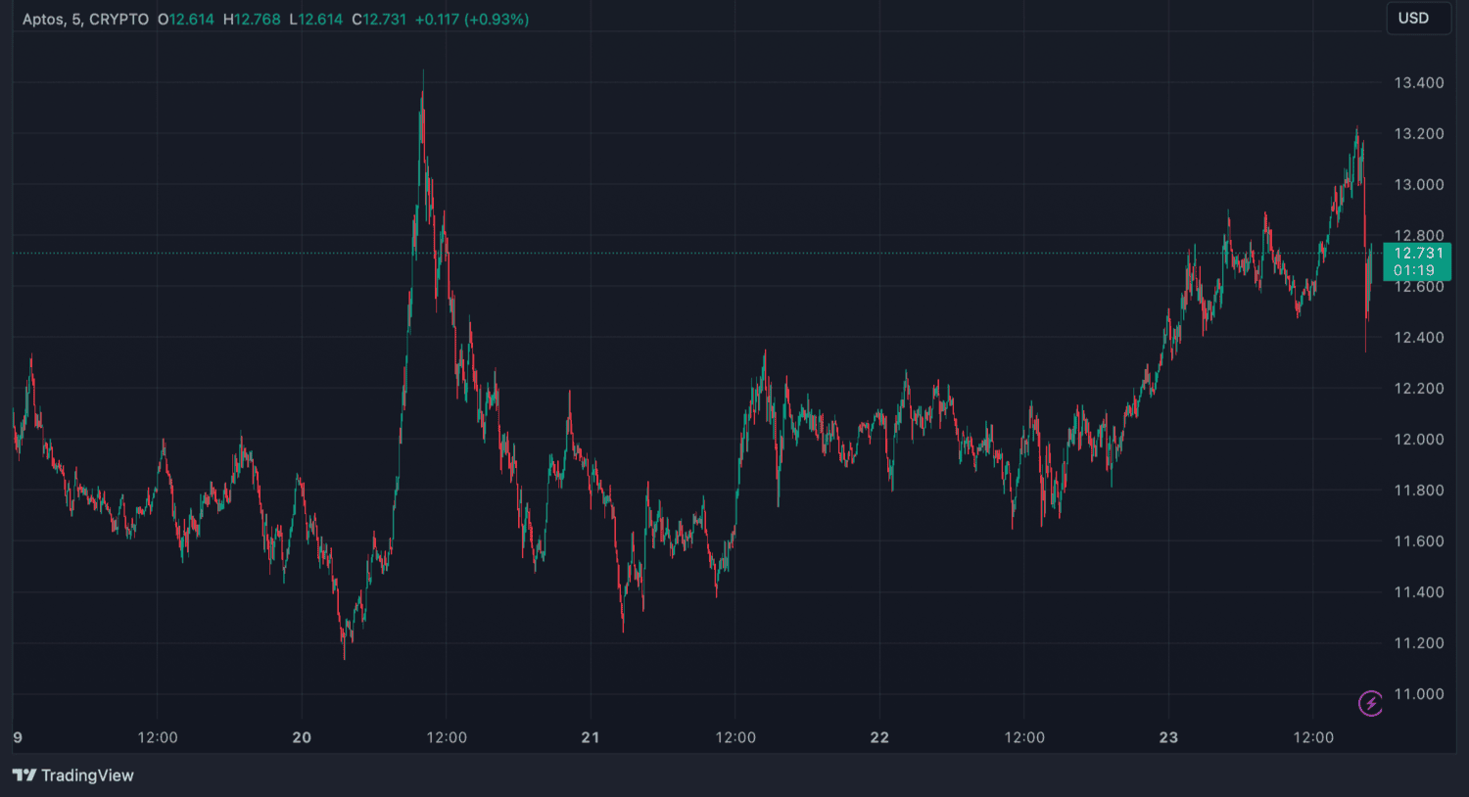Click the open value O12.614
This screenshot has width=1469, height=797.
click(x=186, y=20)
